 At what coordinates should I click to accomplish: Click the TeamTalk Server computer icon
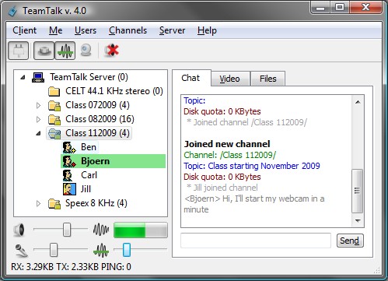38,77
